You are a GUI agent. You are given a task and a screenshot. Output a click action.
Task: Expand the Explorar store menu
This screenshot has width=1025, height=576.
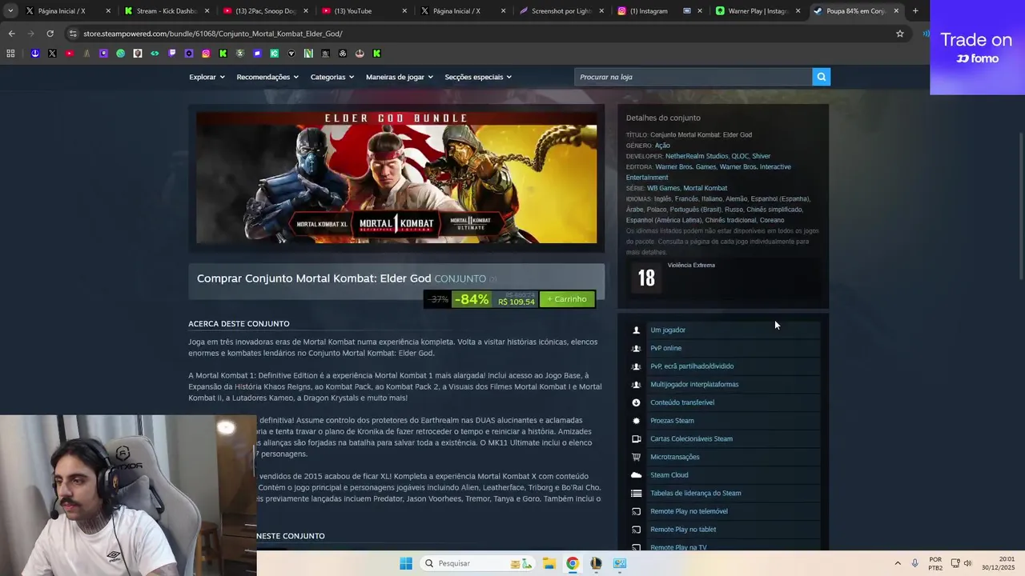click(x=207, y=77)
